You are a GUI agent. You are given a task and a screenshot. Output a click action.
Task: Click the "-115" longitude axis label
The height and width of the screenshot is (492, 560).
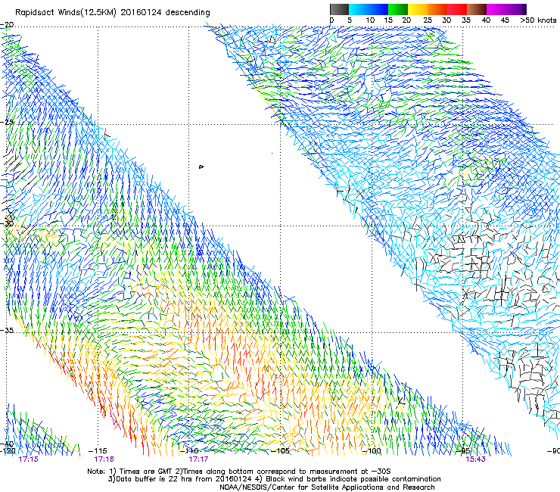point(98,451)
